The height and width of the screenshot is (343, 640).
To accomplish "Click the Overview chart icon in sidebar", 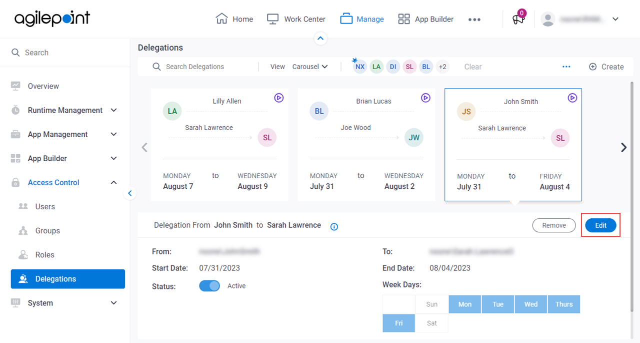I will point(15,86).
